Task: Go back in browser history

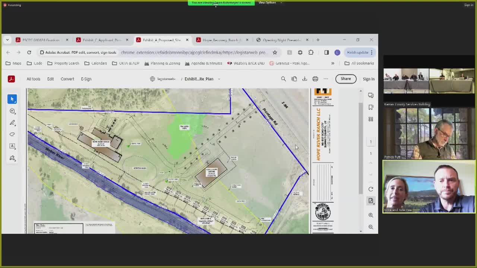Action: click(8, 52)
